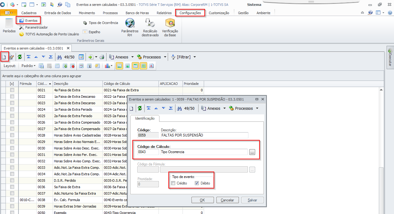The image size is (394, 214).
Task: Open the Padrão layout dropdown
Action: tap(29, 66)
